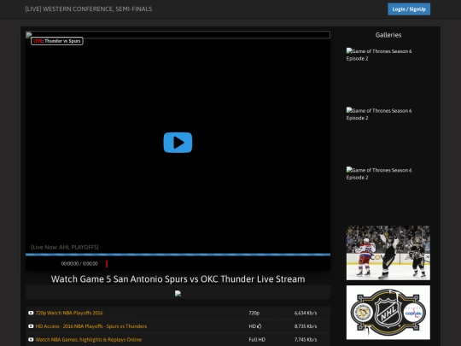Click the [LIVE] WESTERN CONFERENCE, SEMI-FINALS header title
Image resolution: width=461 pixels, height=346 pixels.
click(x=89, y=9)
